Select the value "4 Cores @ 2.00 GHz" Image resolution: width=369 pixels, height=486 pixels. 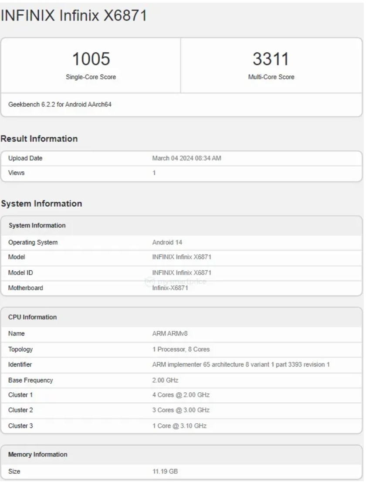(x=181, y=395)
